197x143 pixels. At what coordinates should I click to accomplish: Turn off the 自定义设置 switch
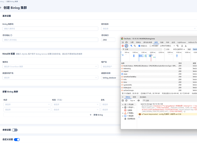point(17,140)
